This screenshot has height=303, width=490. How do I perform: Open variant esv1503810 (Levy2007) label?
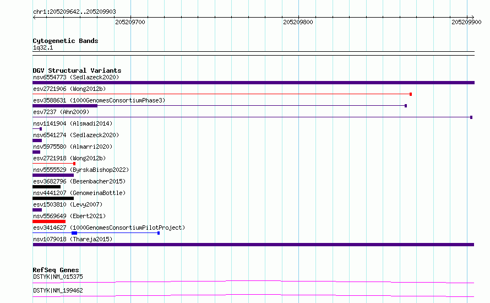pyautogui.click(x=68, y=204)
